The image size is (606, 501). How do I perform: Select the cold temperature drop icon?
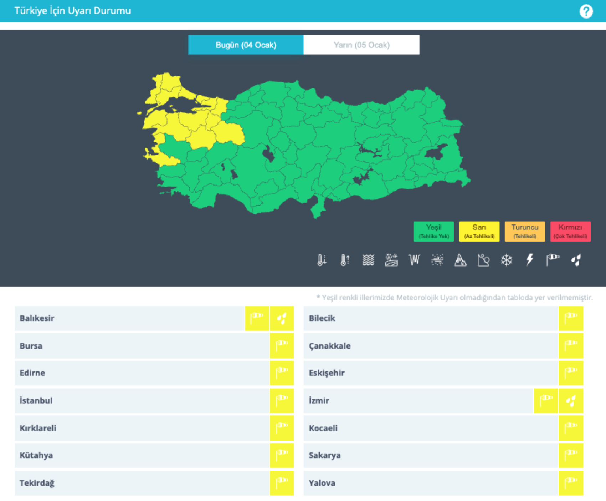[322, 260]
